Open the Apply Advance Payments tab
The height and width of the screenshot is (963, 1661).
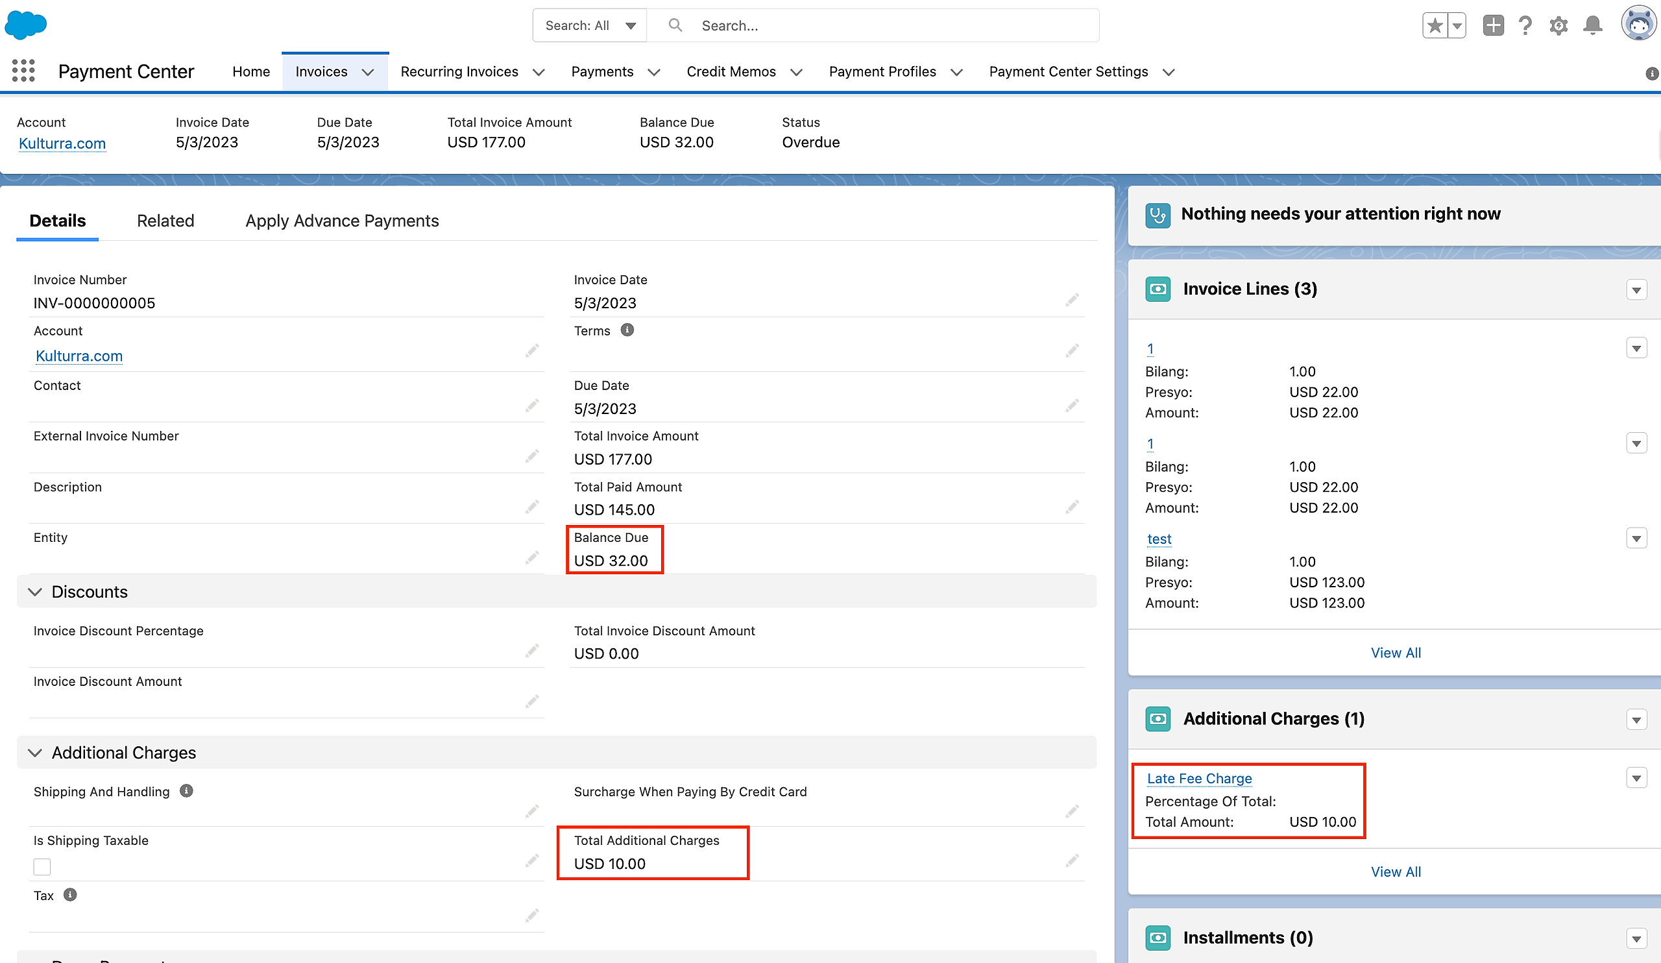[x=342, y=221]
